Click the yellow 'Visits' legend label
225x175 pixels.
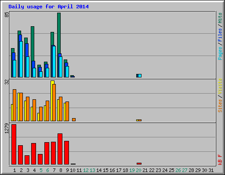click(x=220, y=87)
